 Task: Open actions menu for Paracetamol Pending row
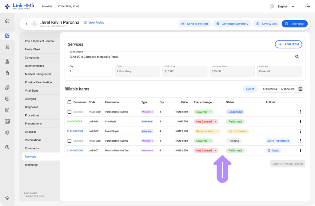coord(300,141)
